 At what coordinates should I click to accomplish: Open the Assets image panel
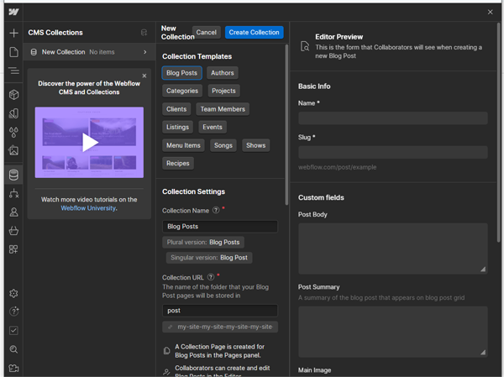coord(13,150)
